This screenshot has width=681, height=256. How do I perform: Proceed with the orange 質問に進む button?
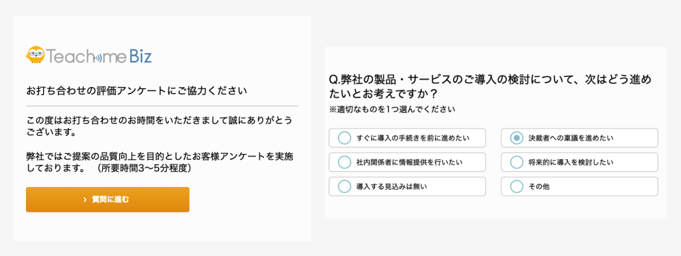(108, 200)
